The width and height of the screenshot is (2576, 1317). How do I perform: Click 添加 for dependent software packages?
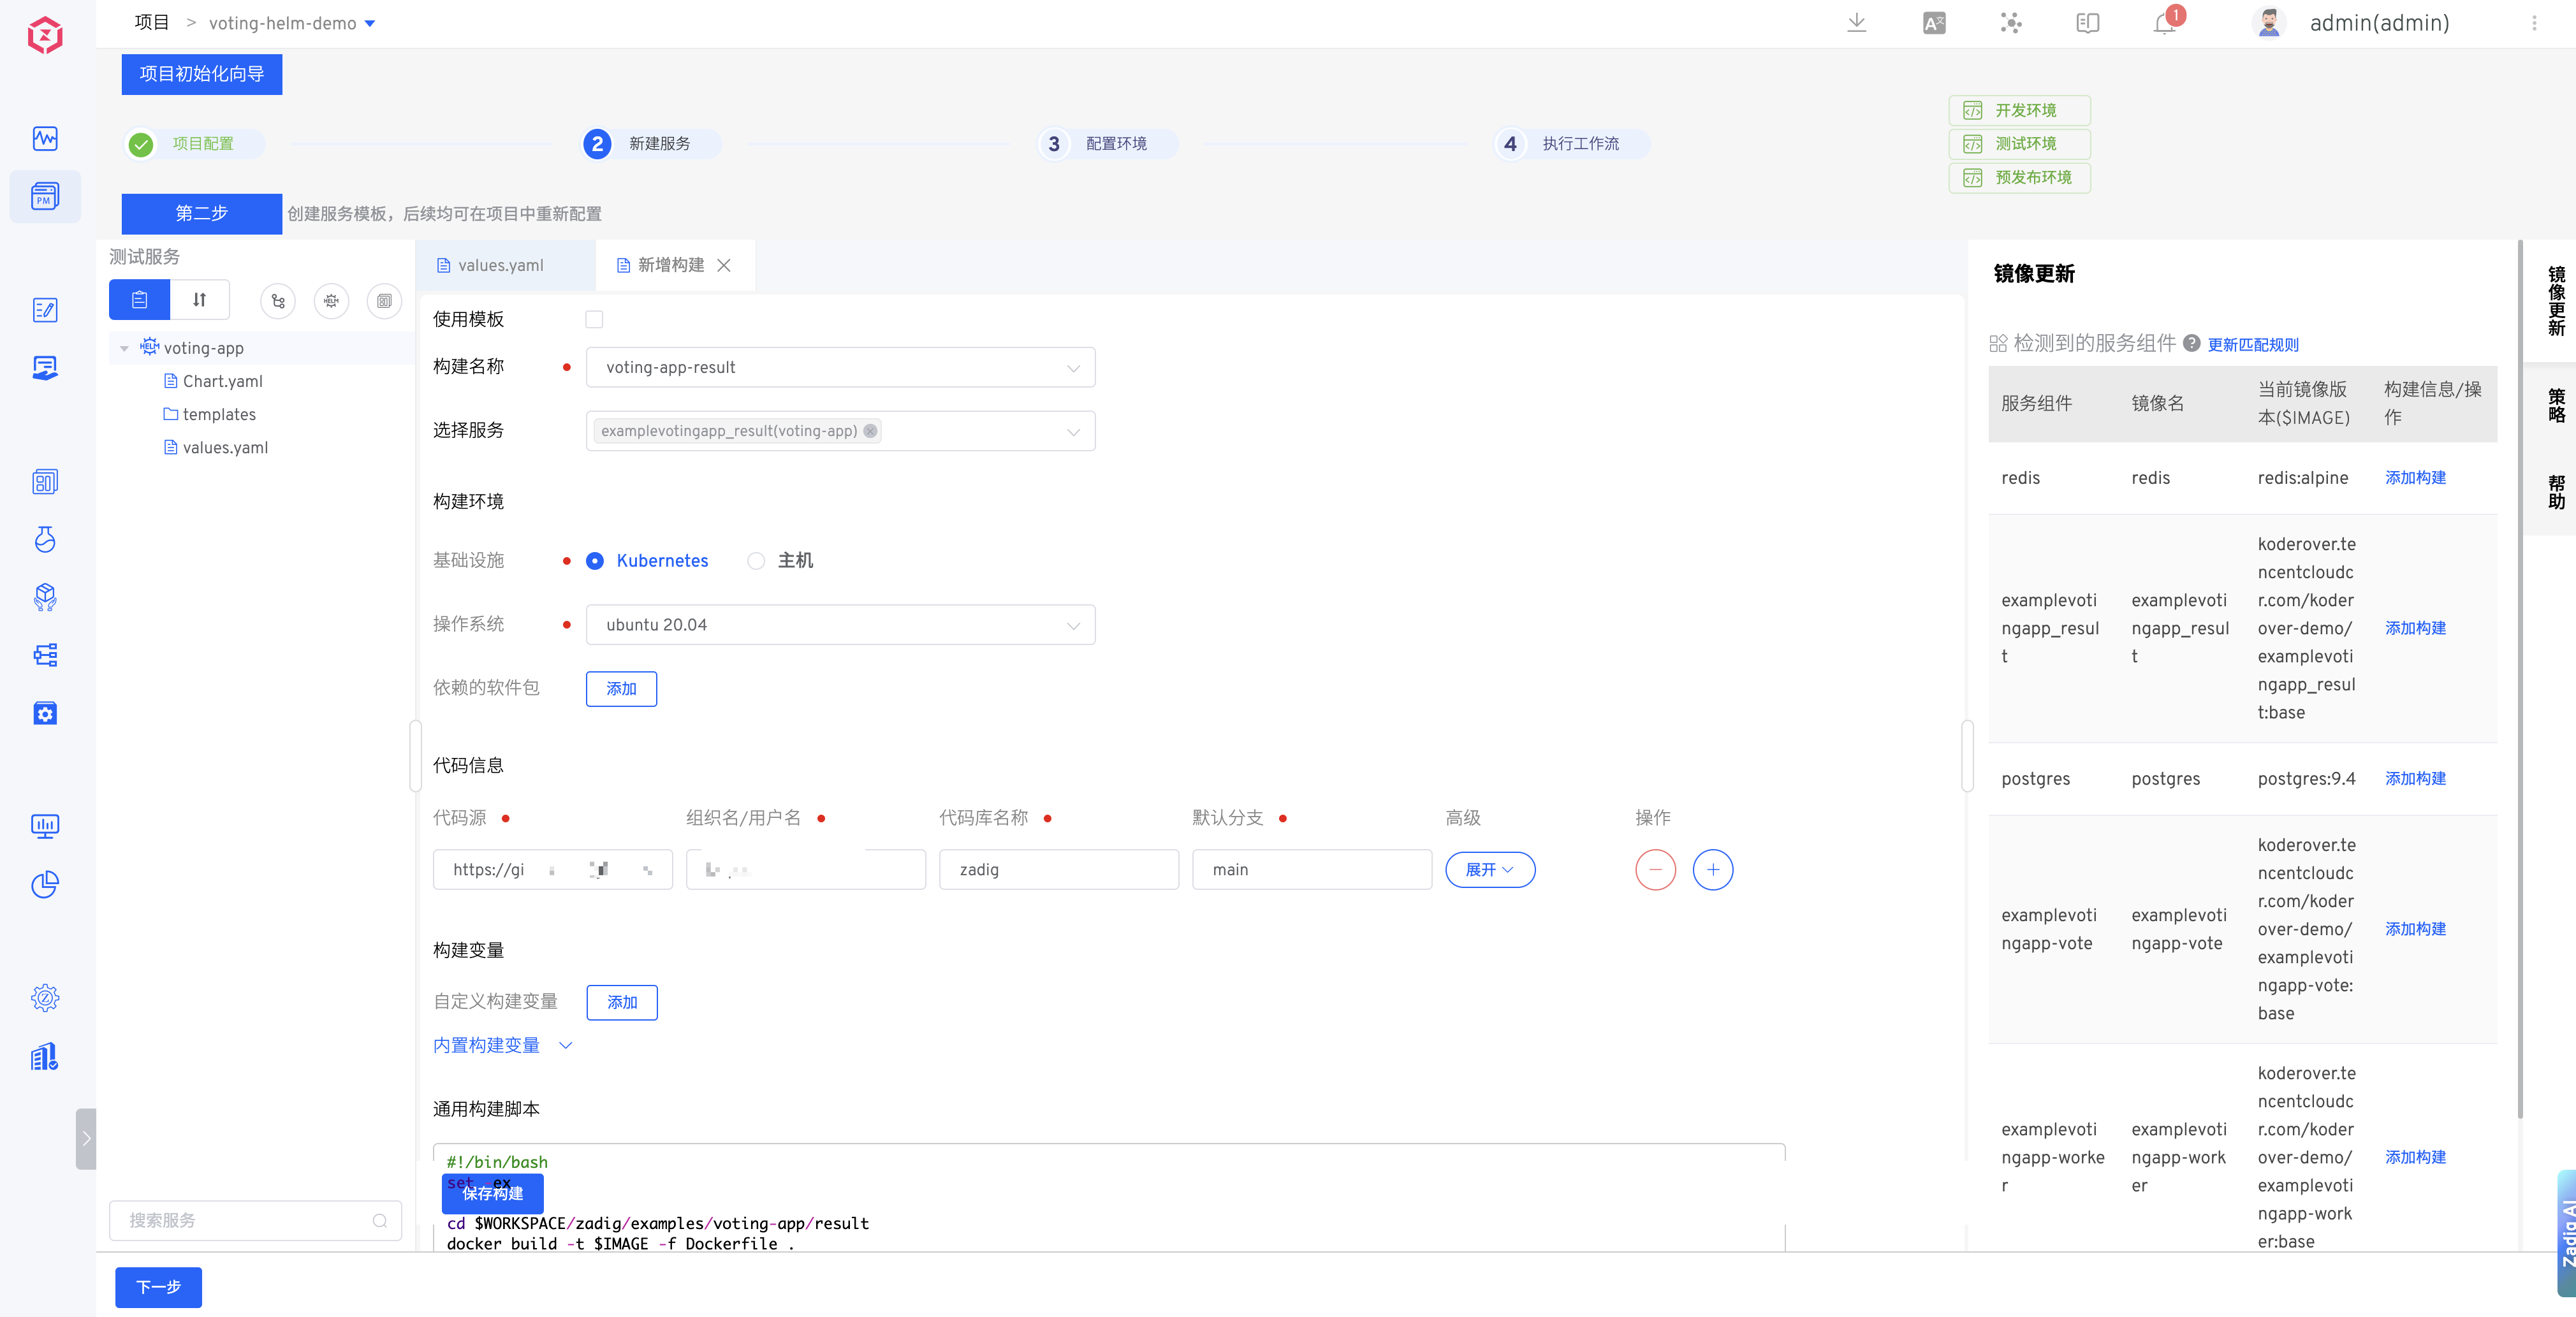[x=621, y=688]
